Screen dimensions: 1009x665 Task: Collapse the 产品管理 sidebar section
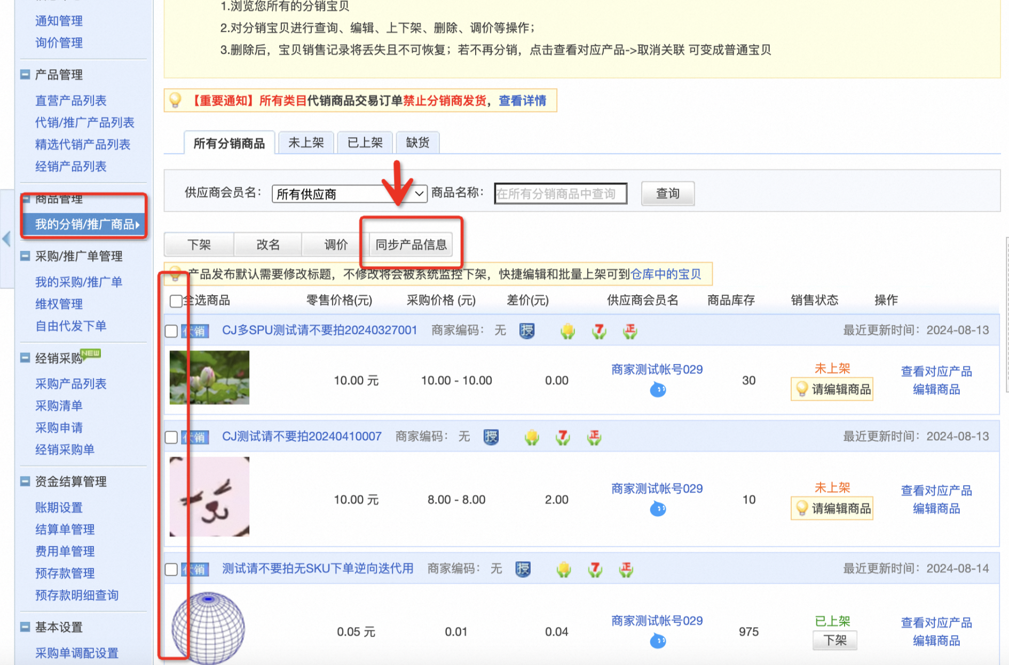[x=25, y=75]
